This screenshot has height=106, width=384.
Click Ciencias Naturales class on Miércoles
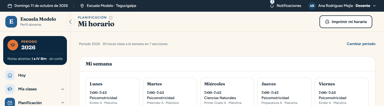point(220,98)
